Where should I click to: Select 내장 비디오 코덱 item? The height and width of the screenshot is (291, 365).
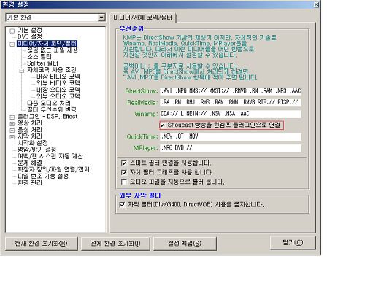(58, 77)
